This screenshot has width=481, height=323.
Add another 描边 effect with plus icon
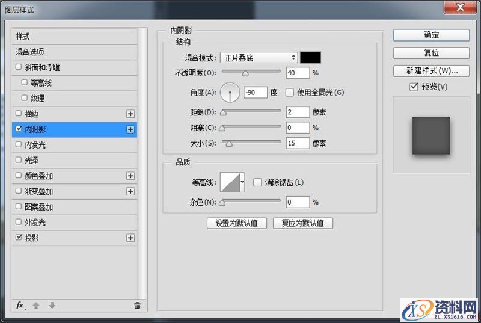coord(130,114)
